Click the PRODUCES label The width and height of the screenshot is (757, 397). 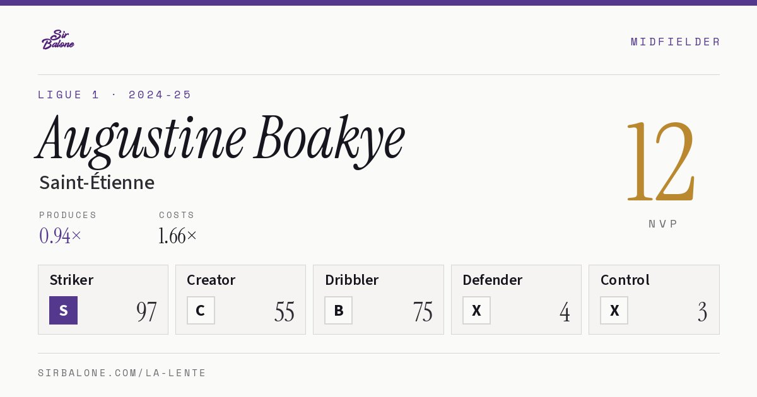(x=67, y=215)
